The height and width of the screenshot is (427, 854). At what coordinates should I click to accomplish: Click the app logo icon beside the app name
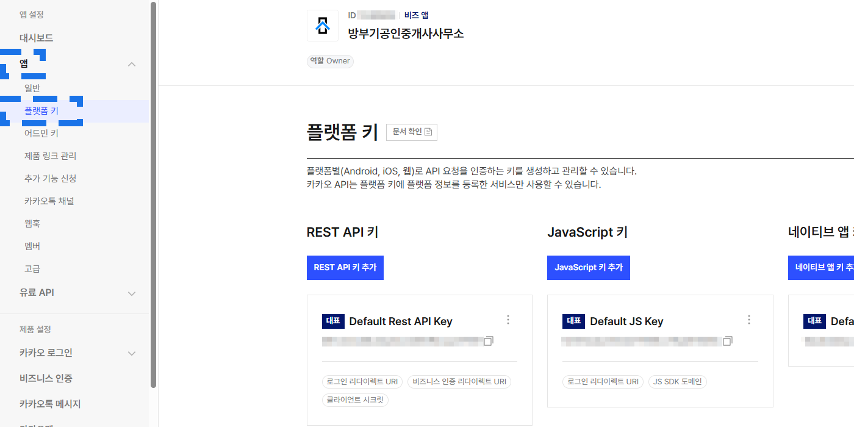click(x=322, y=26)
